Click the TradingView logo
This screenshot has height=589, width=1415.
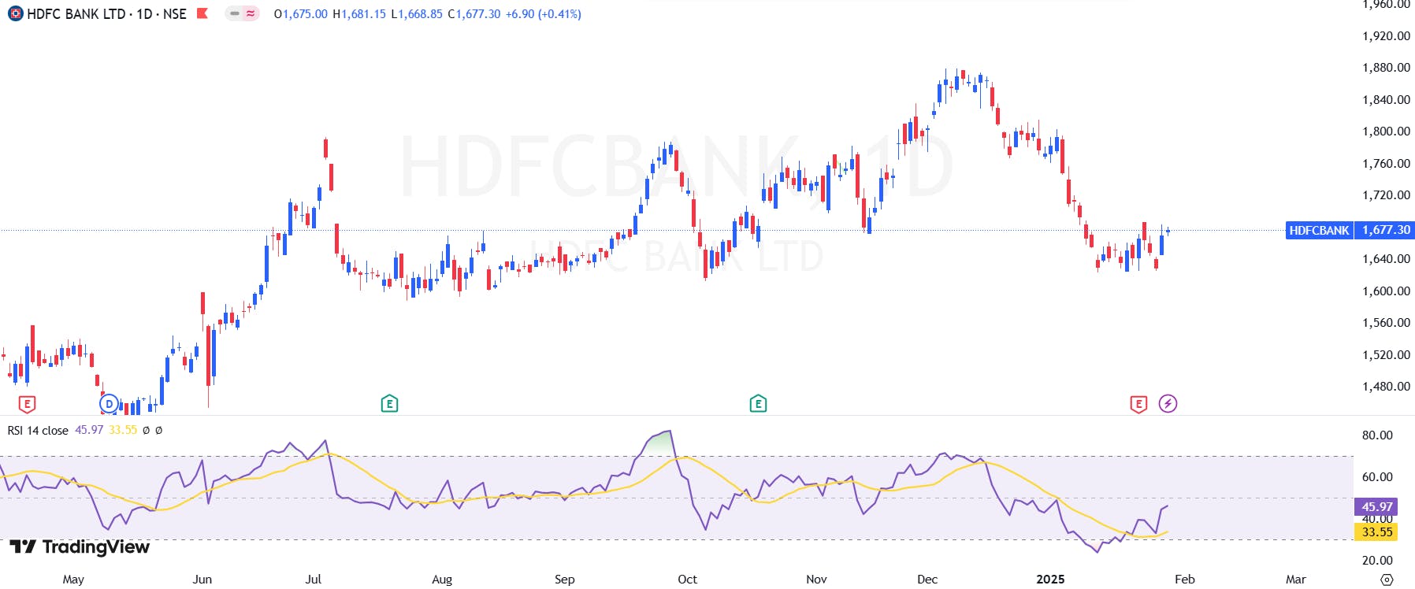pyautogui.click(x=80, y=546)
